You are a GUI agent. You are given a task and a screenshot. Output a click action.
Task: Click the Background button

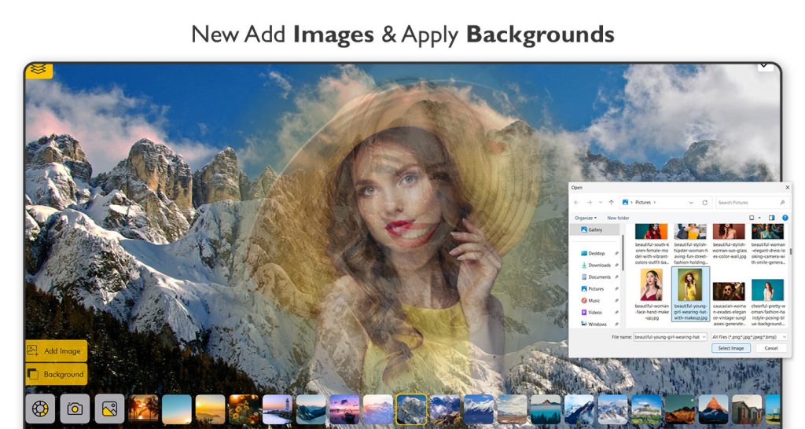tap(56, 374)
